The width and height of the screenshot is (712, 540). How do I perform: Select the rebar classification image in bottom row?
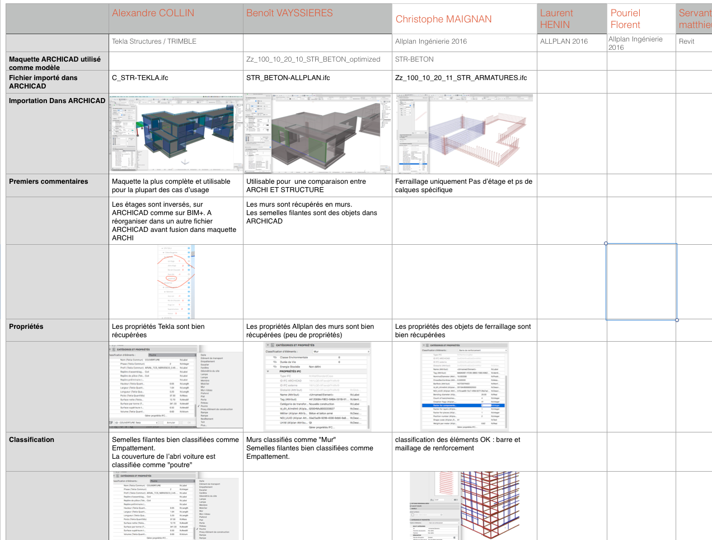[465, 506]
